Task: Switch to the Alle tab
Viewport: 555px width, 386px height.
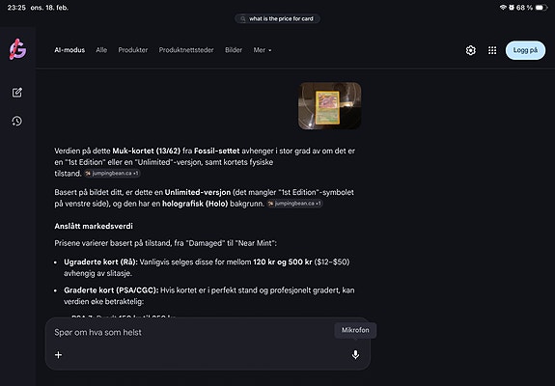Action: click(x=101, y=50)
